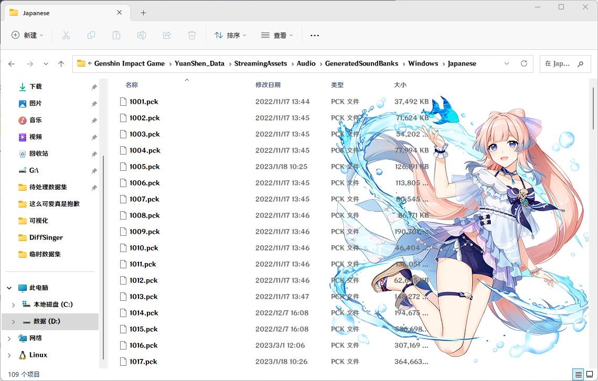
Task: Open a new tab with the plus icon
Action: 143,13
